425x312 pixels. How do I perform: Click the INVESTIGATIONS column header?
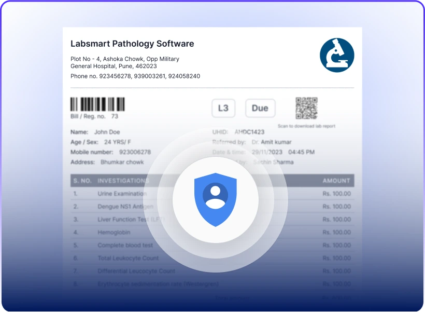pos(123,181)
